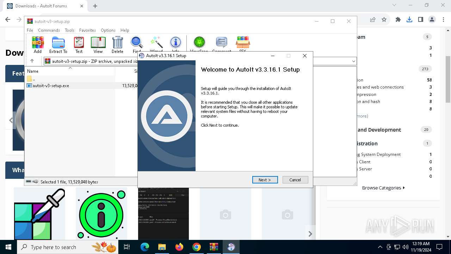The height and width of the screenshot is (254, 451).
Task: Open the Windows Start menu
Action: coord(8,247)
